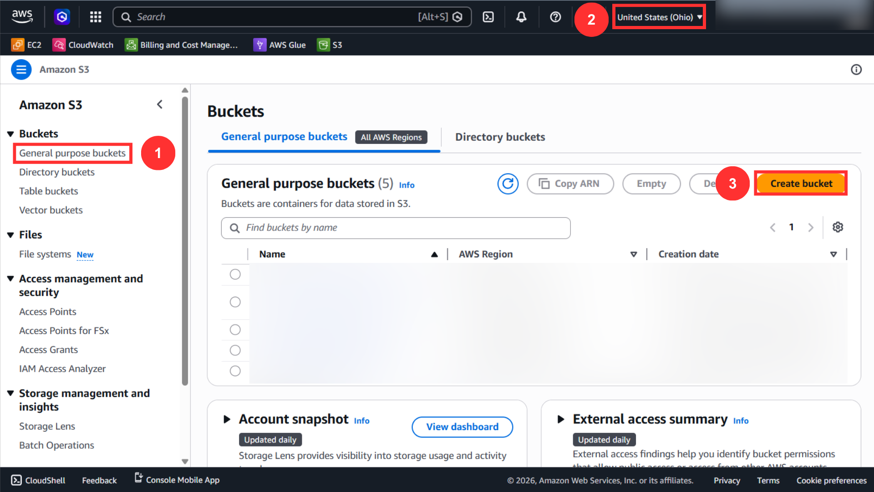Toggle the hamburger navigation menu
The height and width of the screenshot is (492, 874).
coord(21,70)
